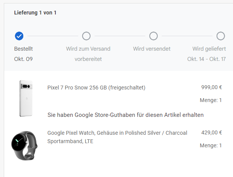This screenshot has height=177, width=233.
Task: Click the 'Wird versendet' status label
Action: 152,49
